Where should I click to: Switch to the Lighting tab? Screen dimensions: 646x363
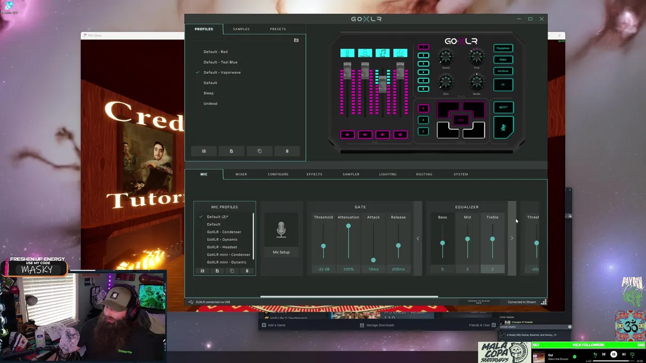[x=388, y=174]
